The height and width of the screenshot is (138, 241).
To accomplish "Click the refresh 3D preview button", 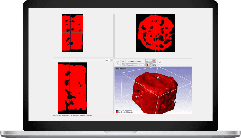I will click(x=118, y=63).
